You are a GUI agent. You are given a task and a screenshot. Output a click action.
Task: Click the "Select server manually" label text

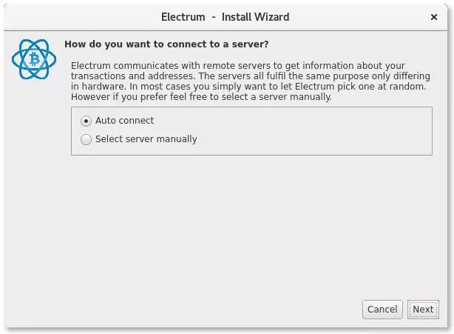(146, 139)
